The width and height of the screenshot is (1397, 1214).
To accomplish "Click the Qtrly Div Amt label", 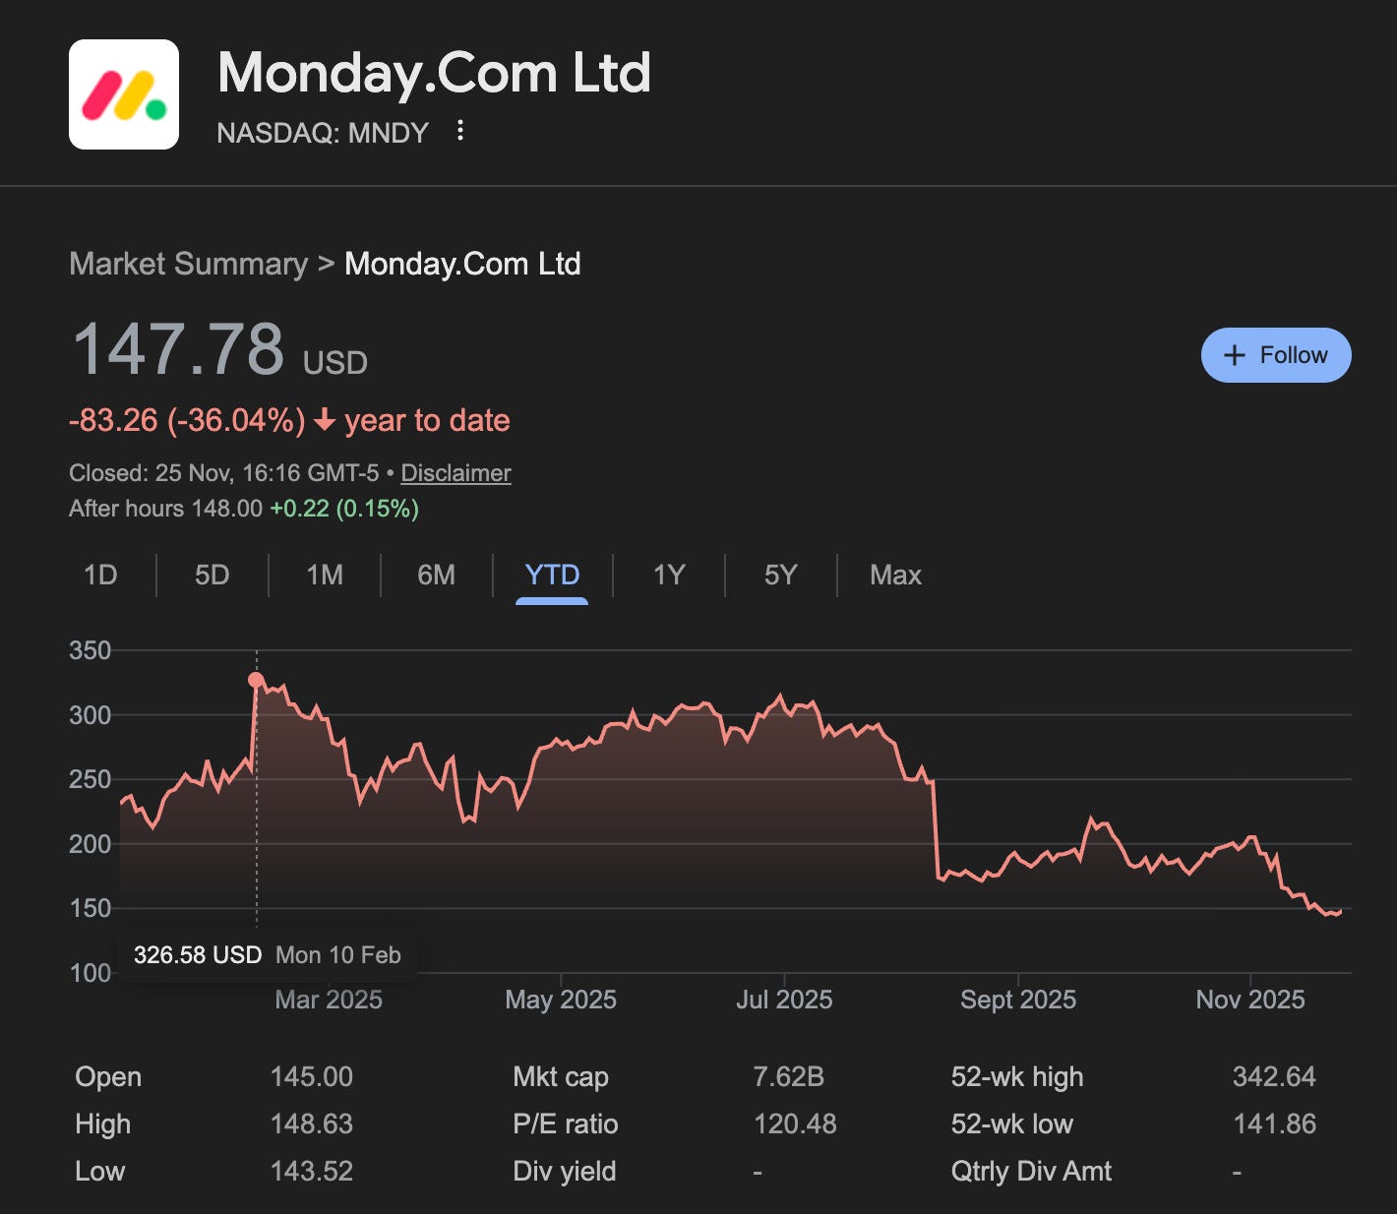I will pos(1031,1172).
